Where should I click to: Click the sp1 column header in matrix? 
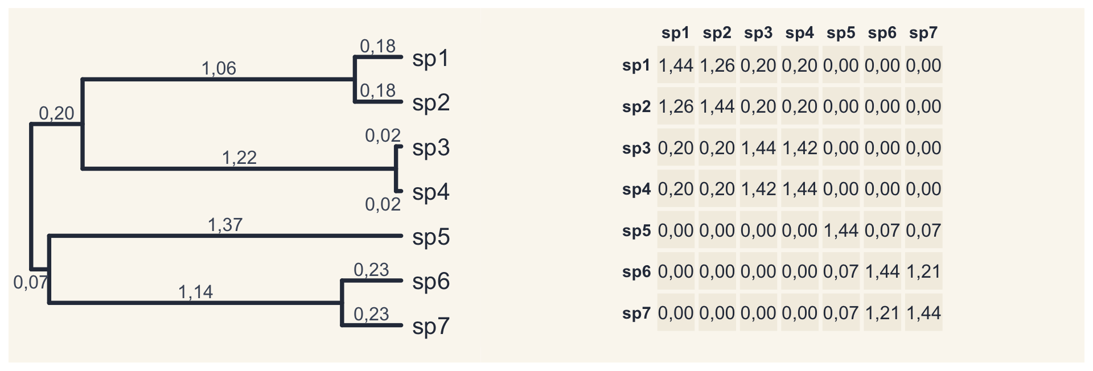tap(676, 33)
